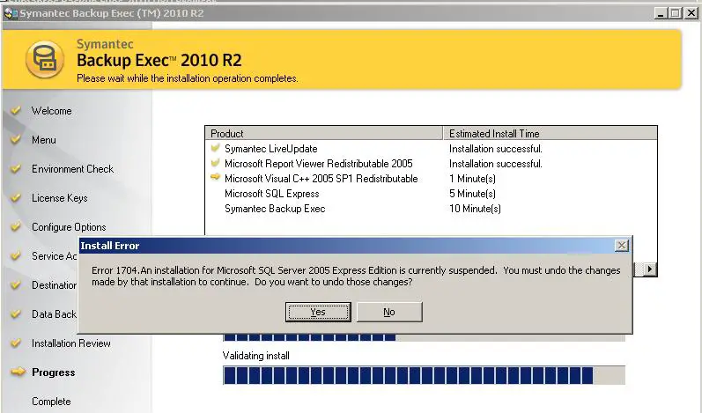This screenshot has width=702, height=413.
Task: Select the Microsoft SQL Express row
Action: point(431,194)
